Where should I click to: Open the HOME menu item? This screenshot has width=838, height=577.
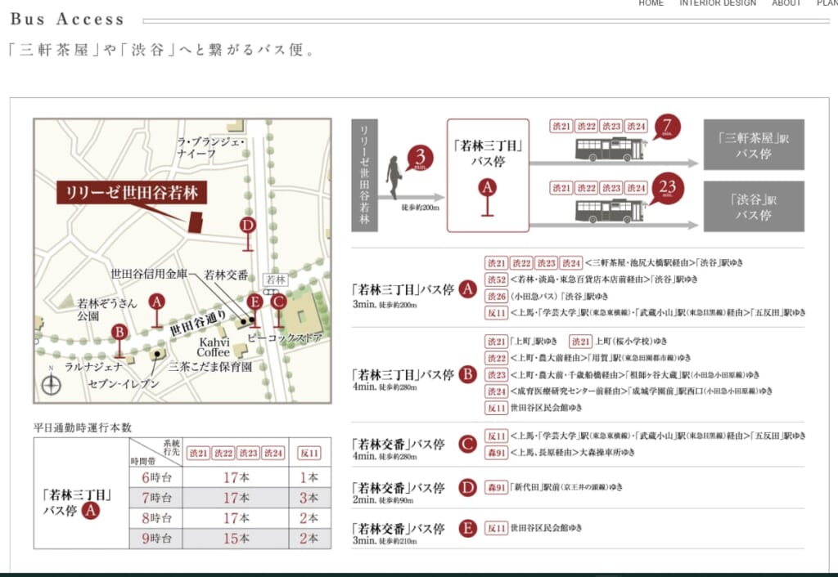(x=651, y=3)
